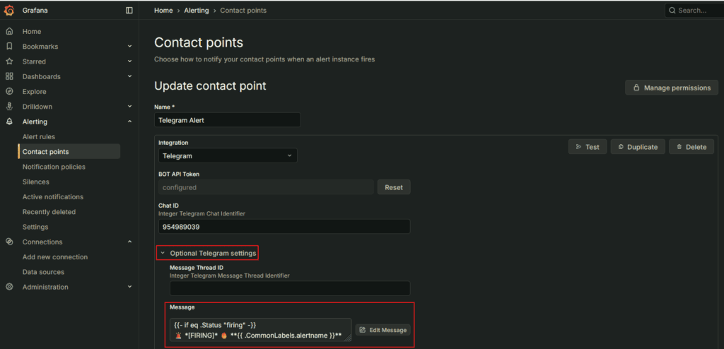The width and height of the screenshot is (724, 349).
Task: Open the Integration Telegram dropdown
Action: tap(228, 155)
